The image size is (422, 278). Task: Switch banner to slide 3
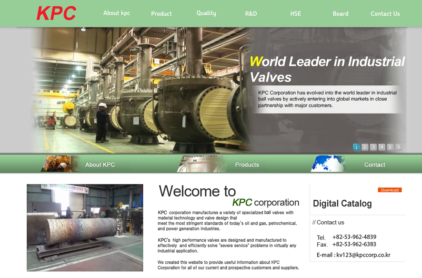click(373, 147)
